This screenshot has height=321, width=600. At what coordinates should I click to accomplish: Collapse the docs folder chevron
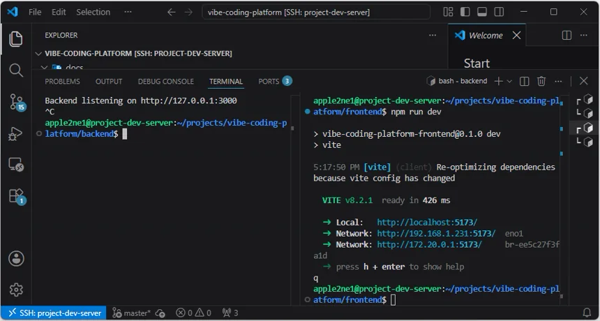click(44, 68)
